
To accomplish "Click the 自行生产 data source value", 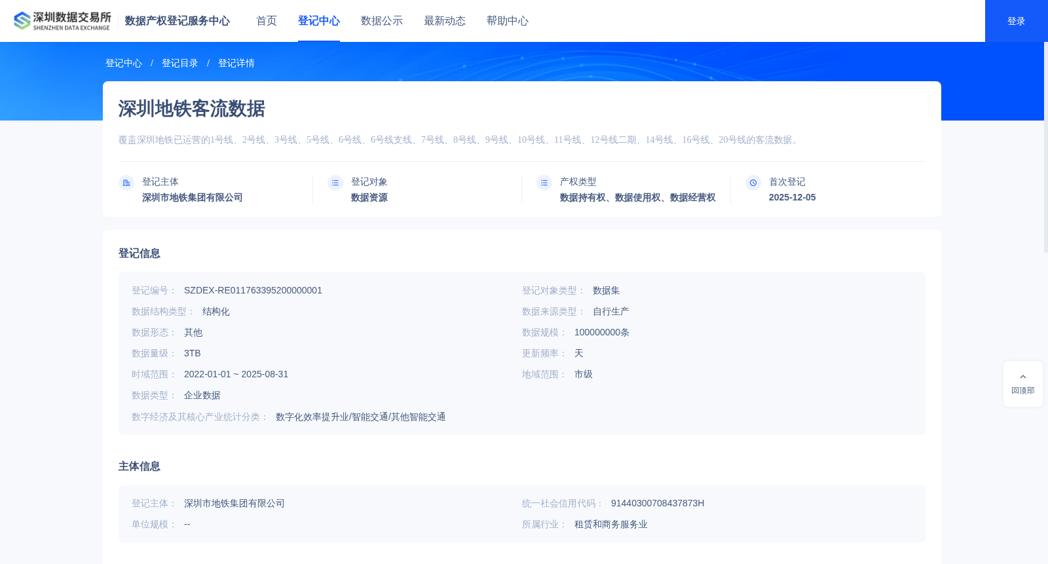I will click(x=611, y=311).
